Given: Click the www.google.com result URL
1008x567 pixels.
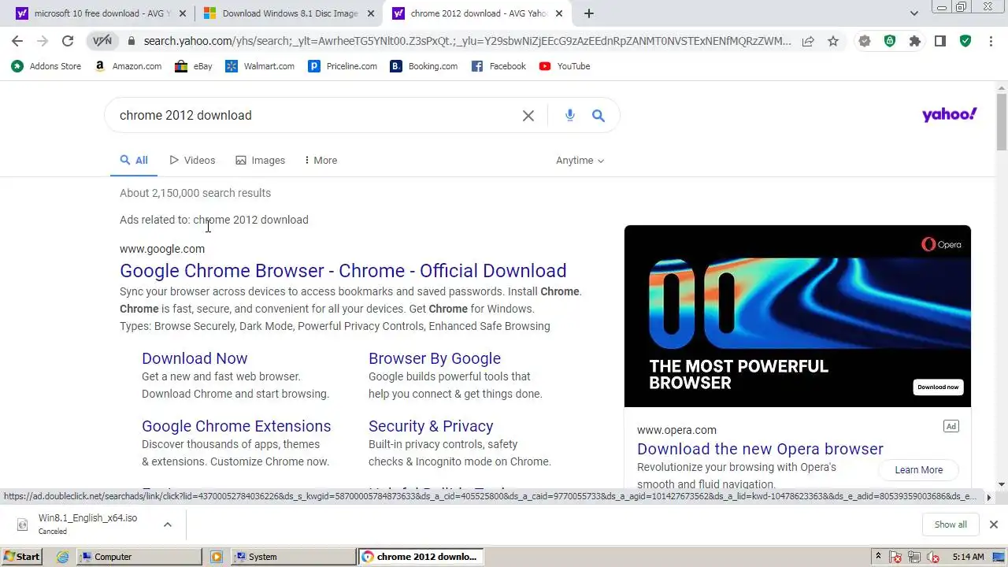Looking at the screenshot, I should point(162,249).
